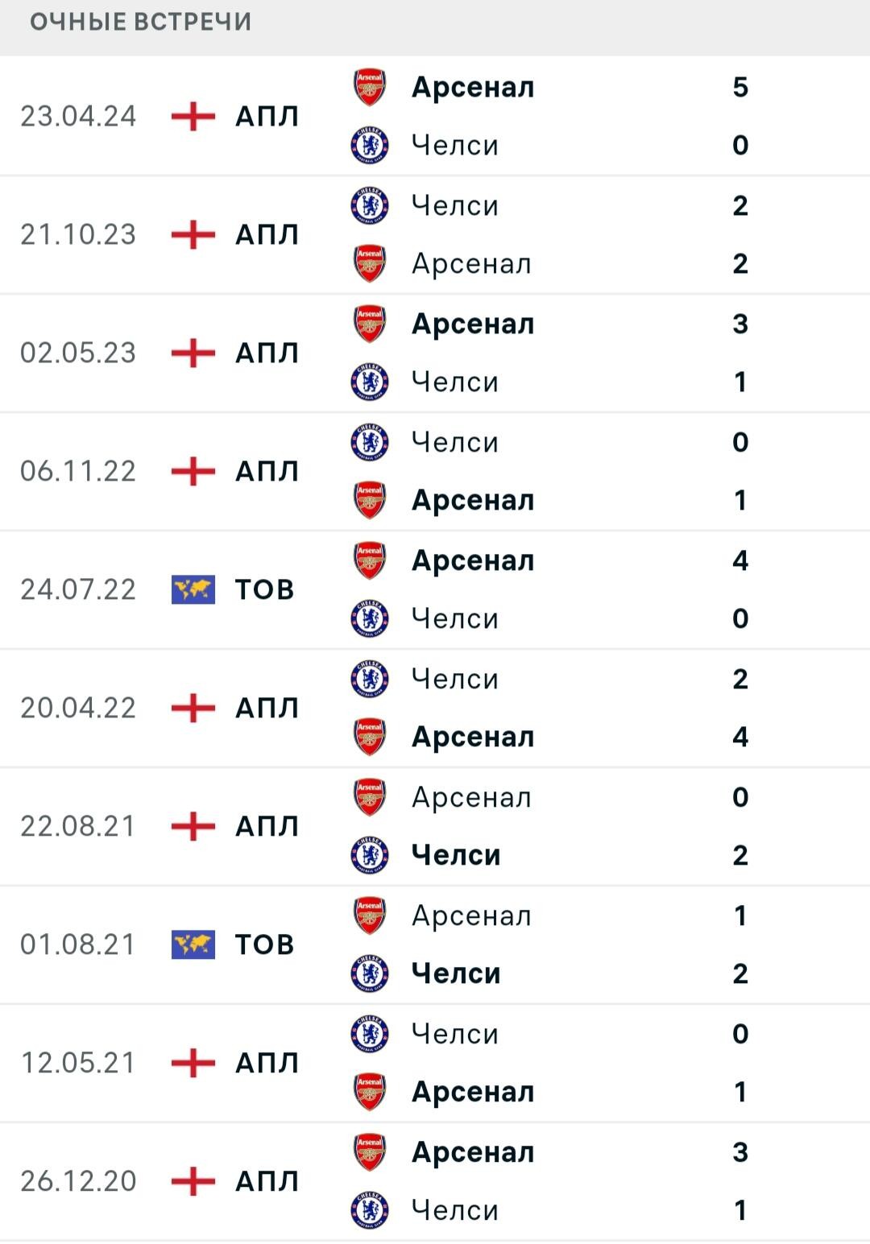Click date 26.12.20 match row

coord(78,1181)
